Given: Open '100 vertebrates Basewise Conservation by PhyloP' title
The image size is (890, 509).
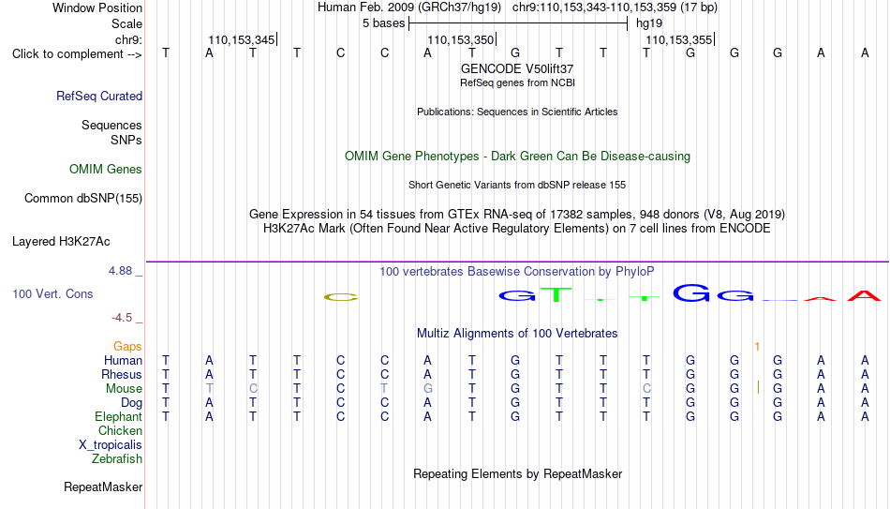Looking at the screenshot, I should pyautogui.click(x=517, y=272).
